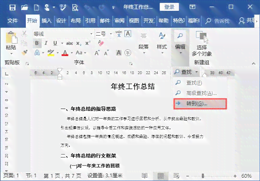
Task: Clear all formatting with the eraser icon
Action: pyautogui.click(x=100, y=43)
